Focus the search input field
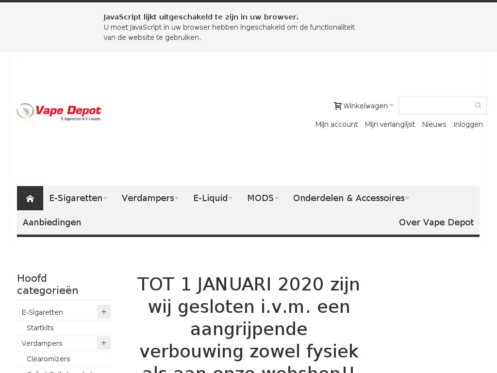The width and height of the screenshot is (497, 373). [x=435, y=105]
